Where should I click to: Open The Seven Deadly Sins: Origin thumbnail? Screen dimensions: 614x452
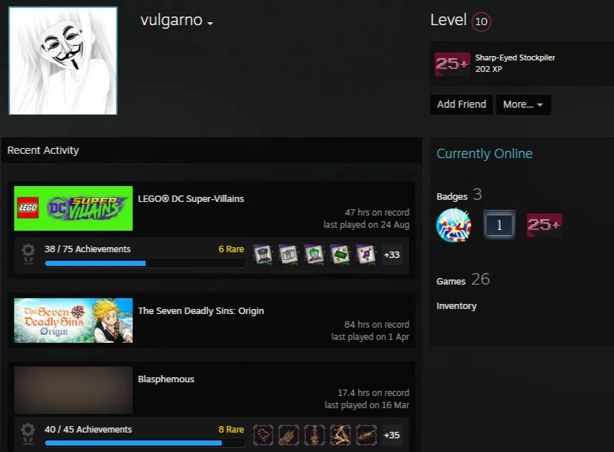tap(73, 320)
